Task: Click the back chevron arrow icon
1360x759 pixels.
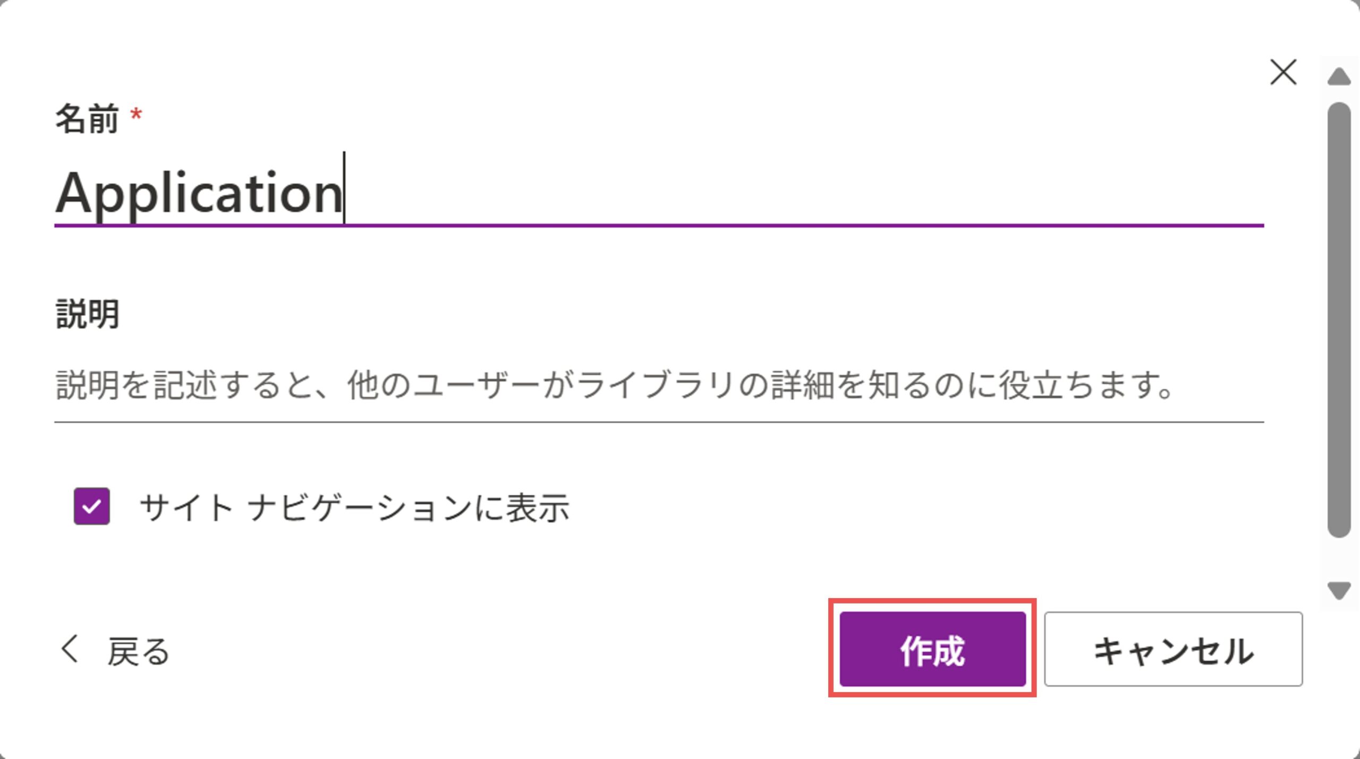Action: (70, 649)
